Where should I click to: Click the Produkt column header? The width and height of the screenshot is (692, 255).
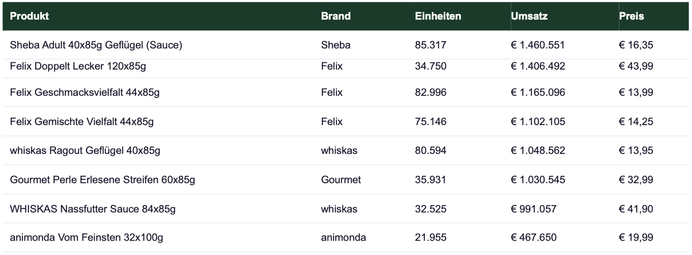point(29,16)
